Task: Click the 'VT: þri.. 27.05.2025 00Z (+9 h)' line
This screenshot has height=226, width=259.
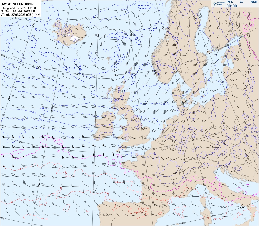Action: (20, 15)
